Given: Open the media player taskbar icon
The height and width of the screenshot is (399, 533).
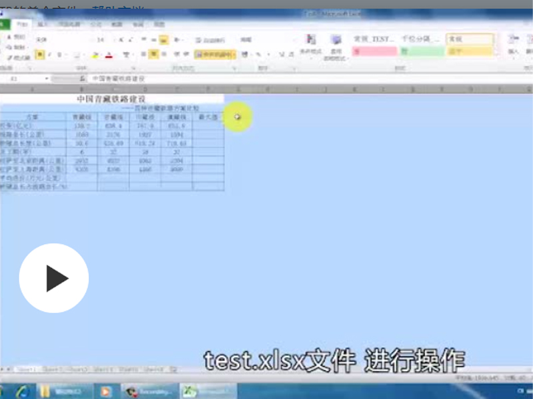Looking at the screenshot, I should [105, 391].
